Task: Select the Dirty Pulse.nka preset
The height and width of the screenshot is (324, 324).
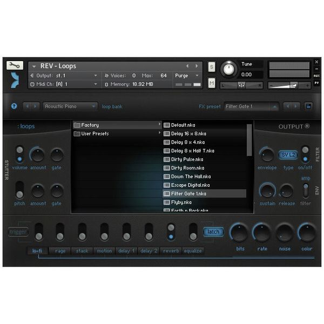Action: click(x=204, y=159)
